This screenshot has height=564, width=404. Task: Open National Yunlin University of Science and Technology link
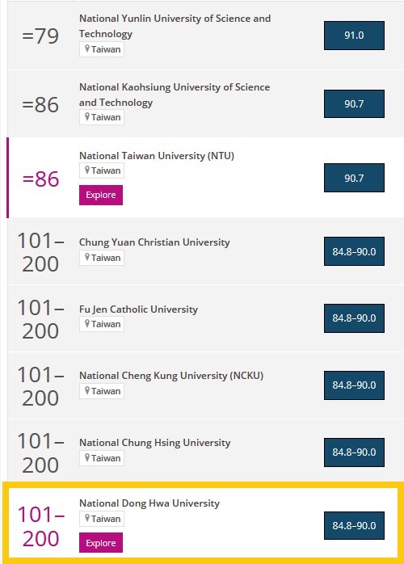pos(175,26)
